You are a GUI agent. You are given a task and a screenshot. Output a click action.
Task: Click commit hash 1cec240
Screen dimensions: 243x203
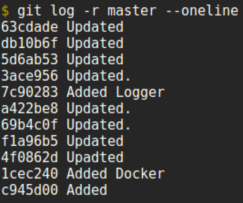pos(30,173)
